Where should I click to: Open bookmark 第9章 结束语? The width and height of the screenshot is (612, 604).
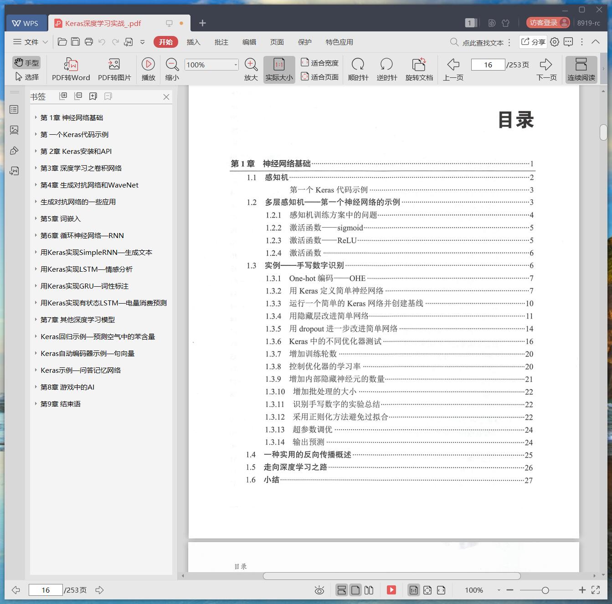click(60, 404)
